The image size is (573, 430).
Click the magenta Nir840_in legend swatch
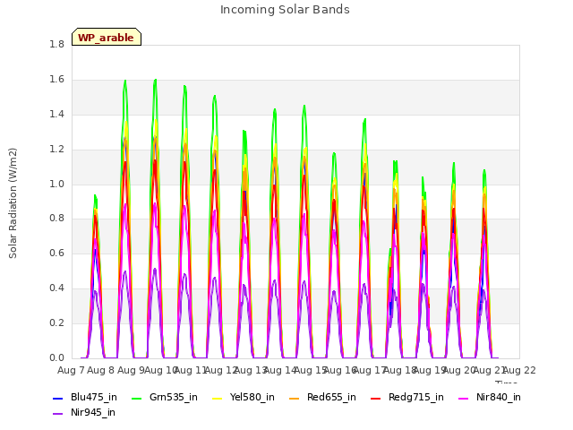464,398
